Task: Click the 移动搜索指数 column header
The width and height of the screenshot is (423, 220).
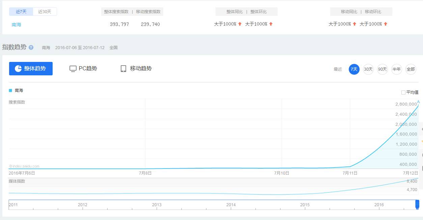Action: tap(148, 12)
